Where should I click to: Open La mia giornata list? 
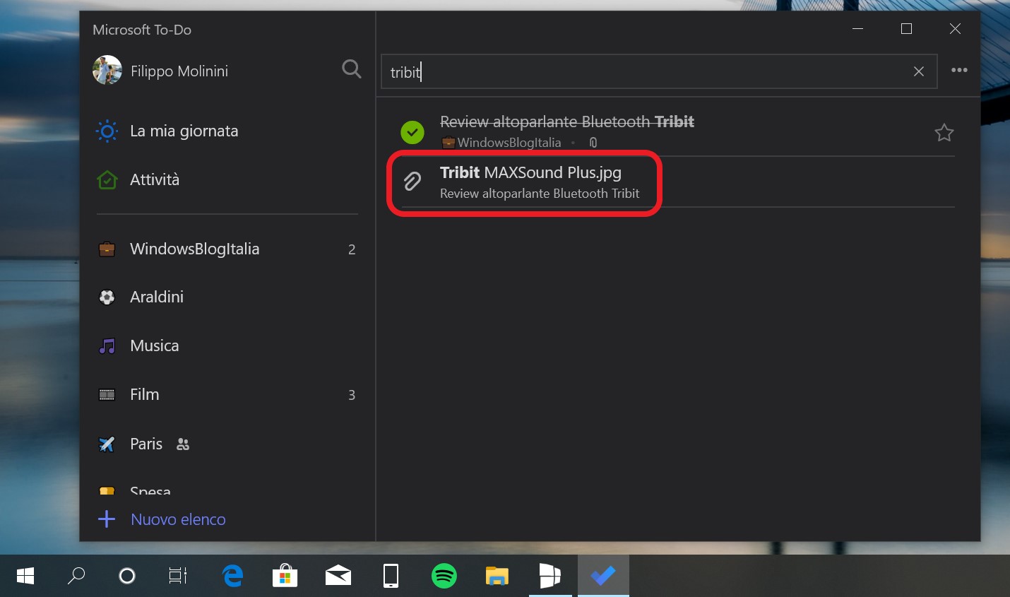pyautogui.click(x=227, y=131)
